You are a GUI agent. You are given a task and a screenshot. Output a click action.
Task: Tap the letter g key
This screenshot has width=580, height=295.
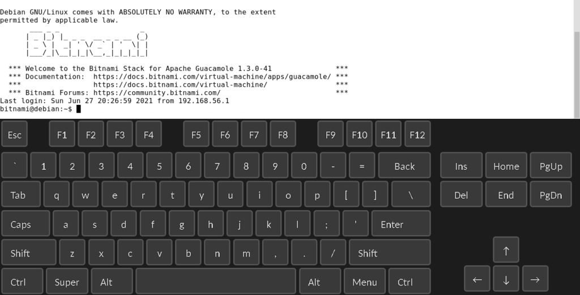(182, 223)
